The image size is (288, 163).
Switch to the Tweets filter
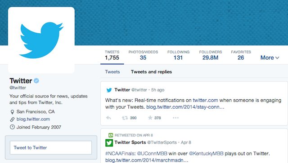[x=112, y=72]
